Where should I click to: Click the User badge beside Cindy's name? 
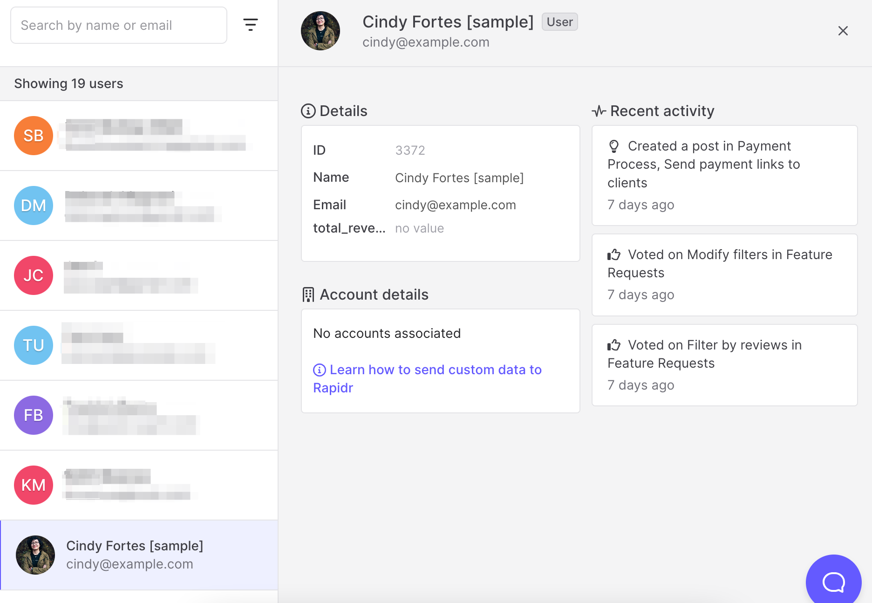pyautogui.click(x=559, y=22)
